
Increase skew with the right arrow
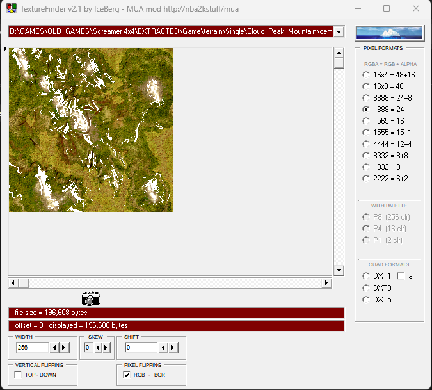click(106, 348)
